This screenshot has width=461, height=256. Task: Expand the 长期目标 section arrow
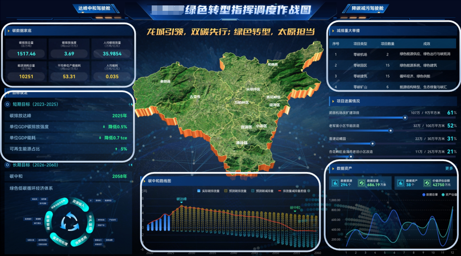130,165
